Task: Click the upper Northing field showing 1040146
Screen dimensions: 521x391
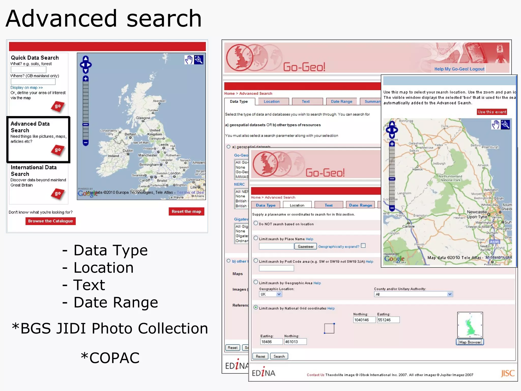Action: [x=364, y=320]
